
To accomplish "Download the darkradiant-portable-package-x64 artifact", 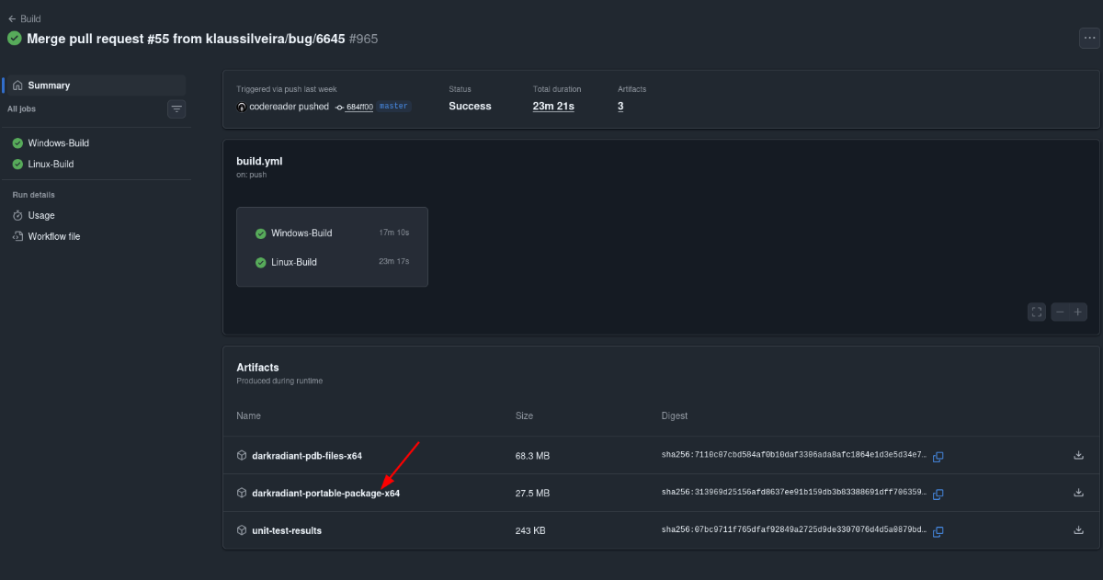I will click(1078, 493).
